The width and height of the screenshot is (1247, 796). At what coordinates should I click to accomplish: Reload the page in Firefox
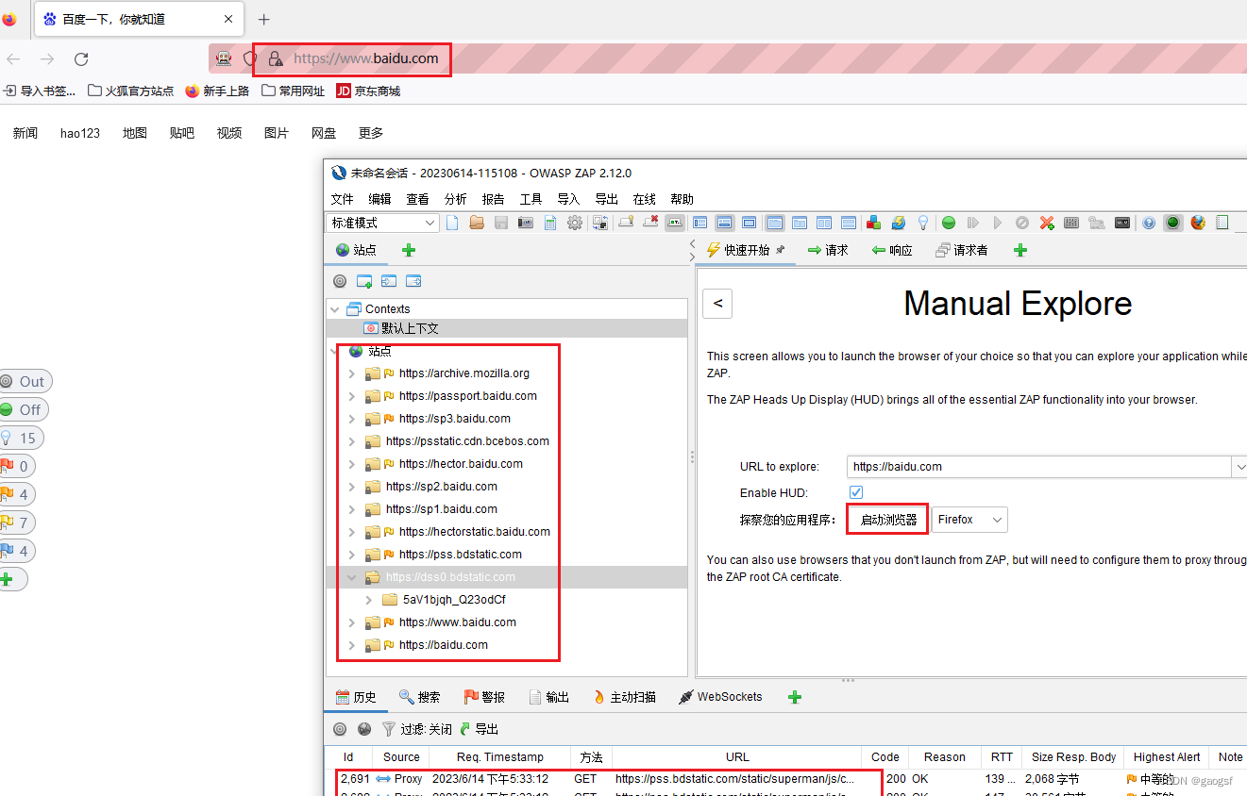point(81,58)
